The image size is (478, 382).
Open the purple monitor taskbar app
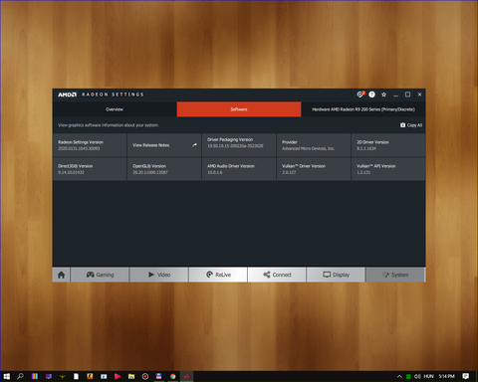point(49,376)
